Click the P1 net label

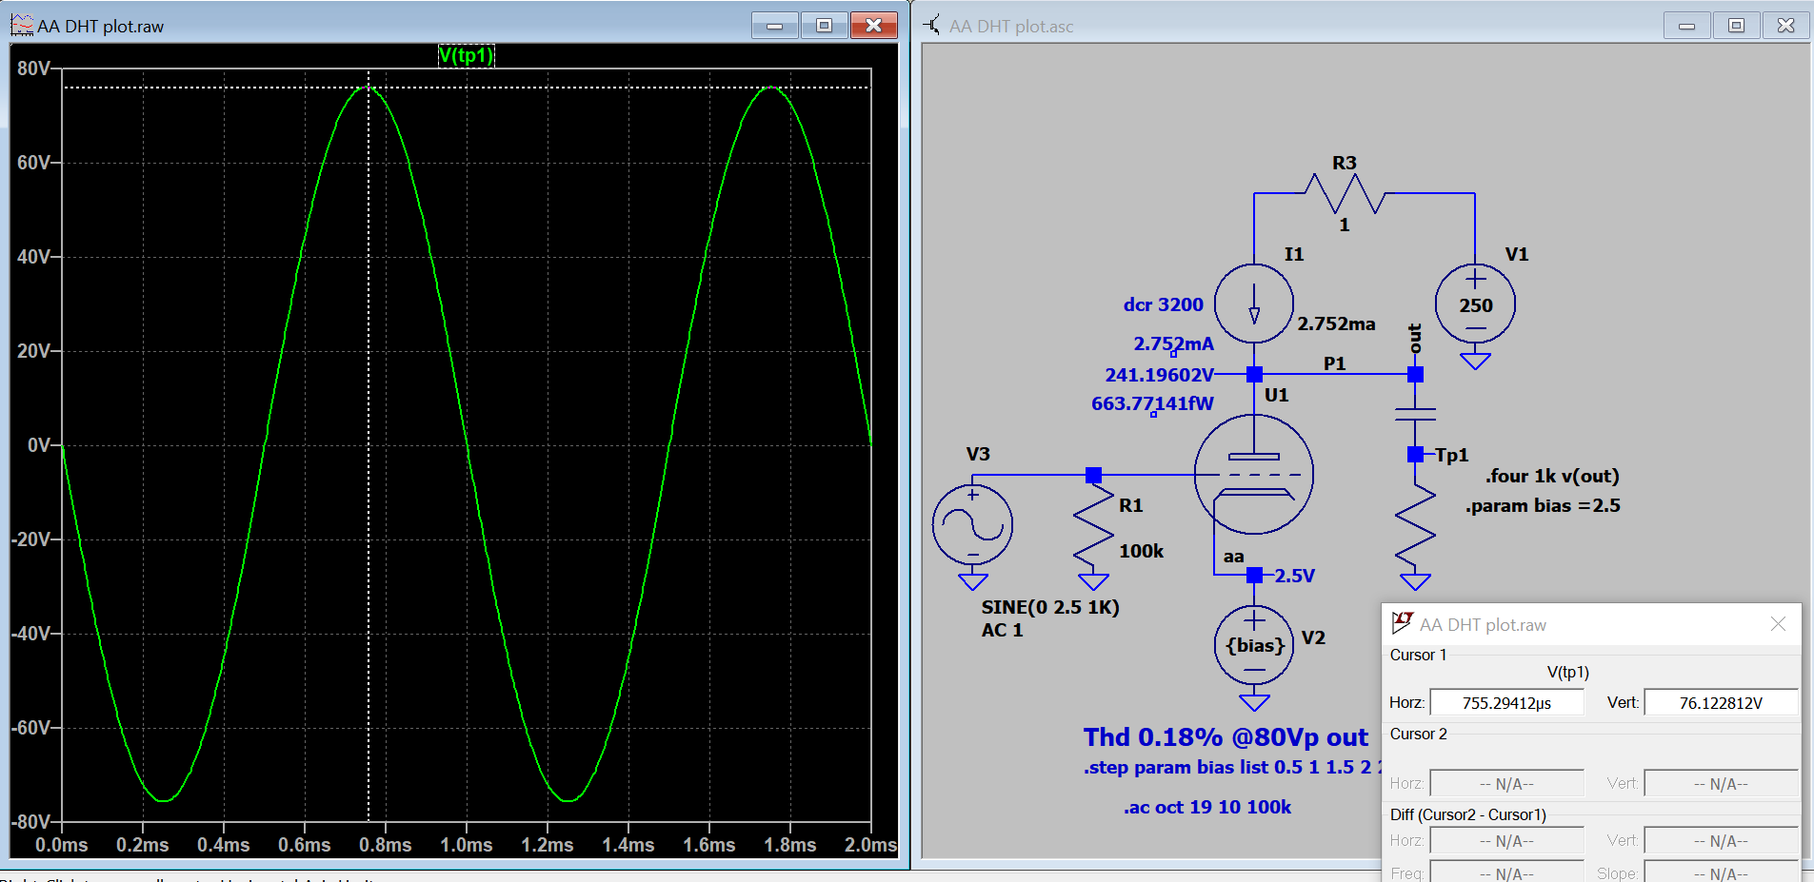tap(1334, 363)
